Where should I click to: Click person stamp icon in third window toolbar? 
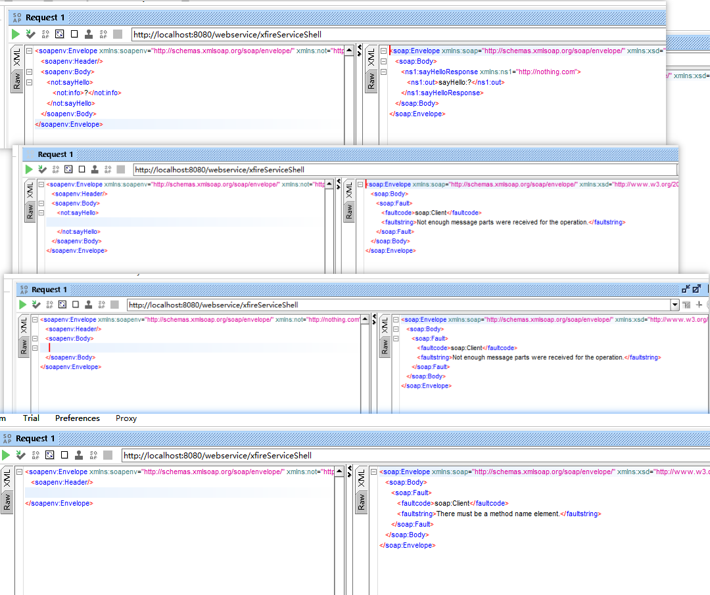[x=88, y=305]
